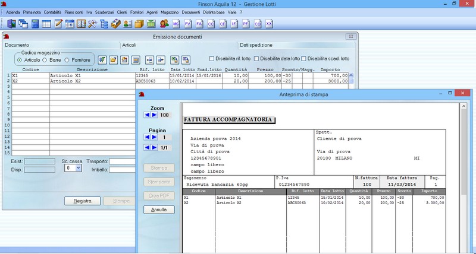Click the CO document icon
476x254 pixels.
coord(258,24)
